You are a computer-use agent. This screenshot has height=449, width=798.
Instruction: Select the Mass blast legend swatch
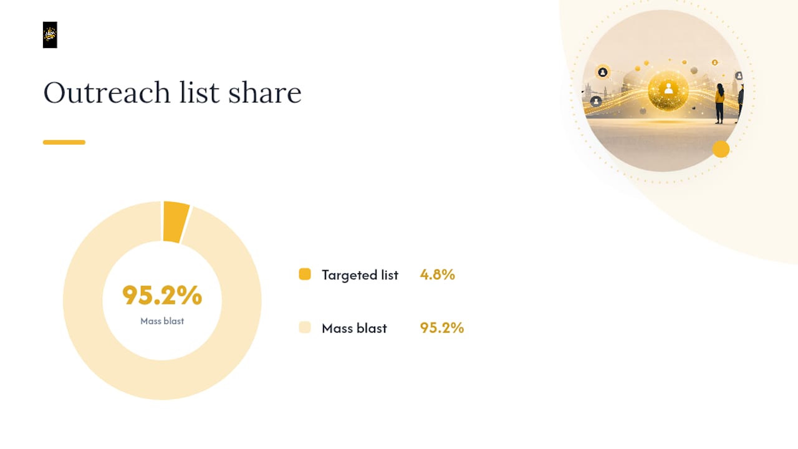coord(305,328)
